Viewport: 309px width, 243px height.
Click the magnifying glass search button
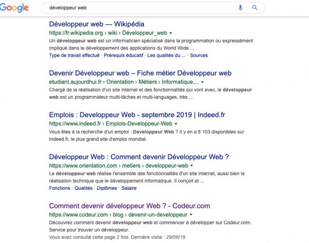(x=255, y=8)
